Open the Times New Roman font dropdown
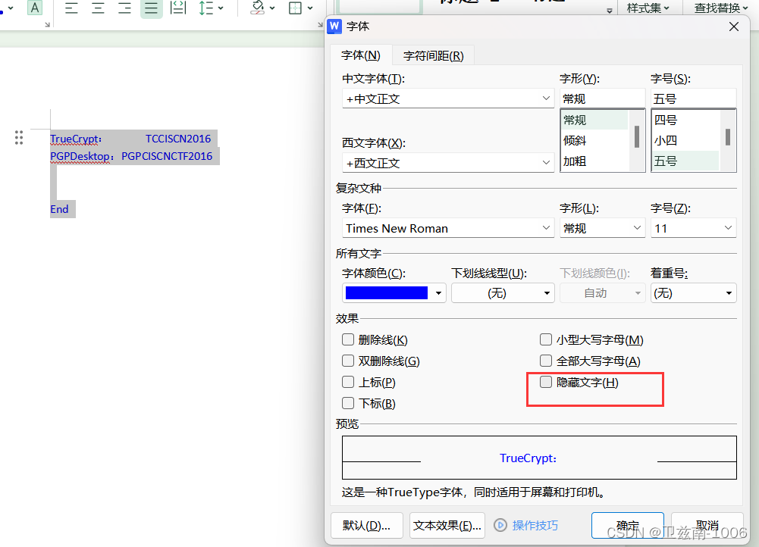759x547 pixels. click(x=448, y=228)
